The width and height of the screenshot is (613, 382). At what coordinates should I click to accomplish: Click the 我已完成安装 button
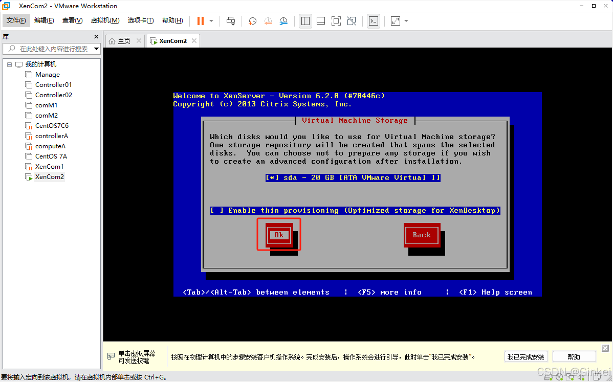click(x=526, y=356)
